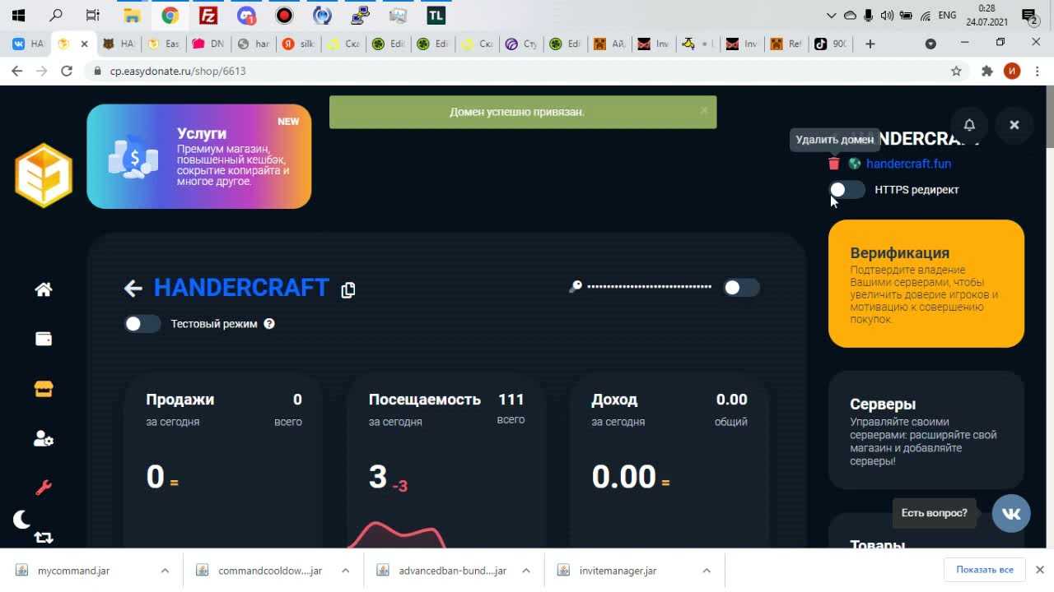Click the hidden secret key dots
Image resolution: width=1054 pixels, height=592 pixels.
click(649, 287)
